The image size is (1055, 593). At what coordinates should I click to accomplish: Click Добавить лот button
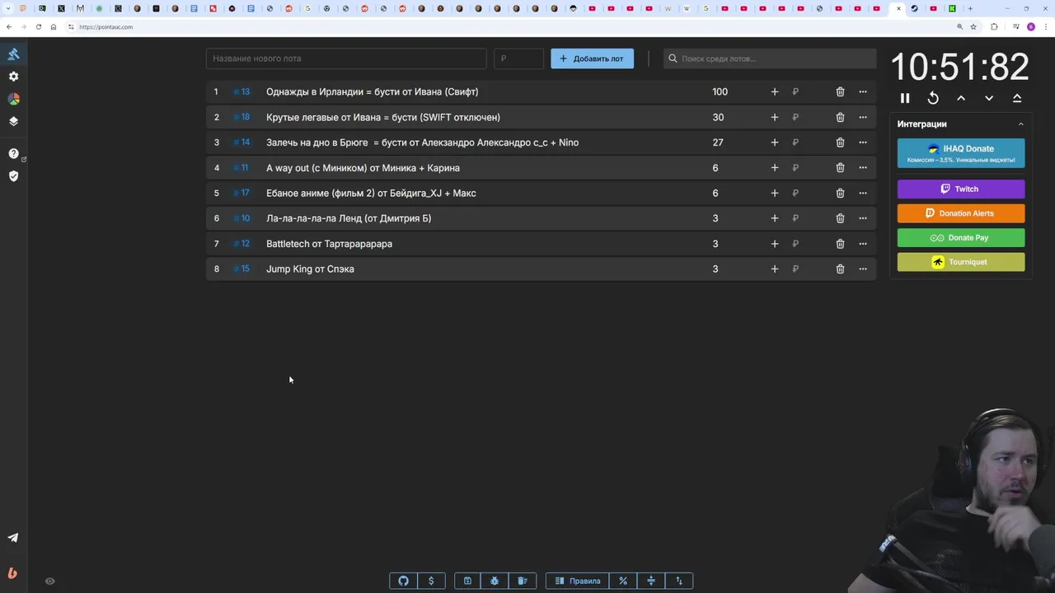(592, 58)
